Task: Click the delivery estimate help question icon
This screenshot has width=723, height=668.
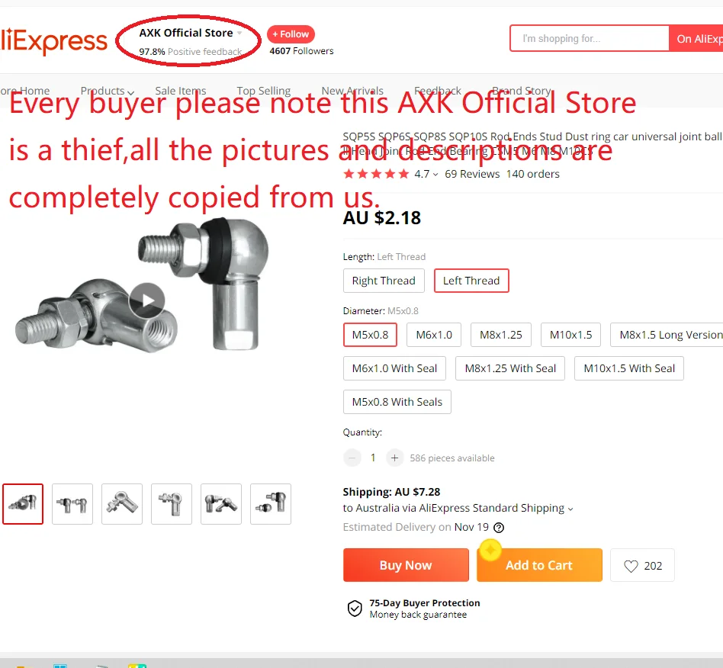Action: [x=499, y=528]
